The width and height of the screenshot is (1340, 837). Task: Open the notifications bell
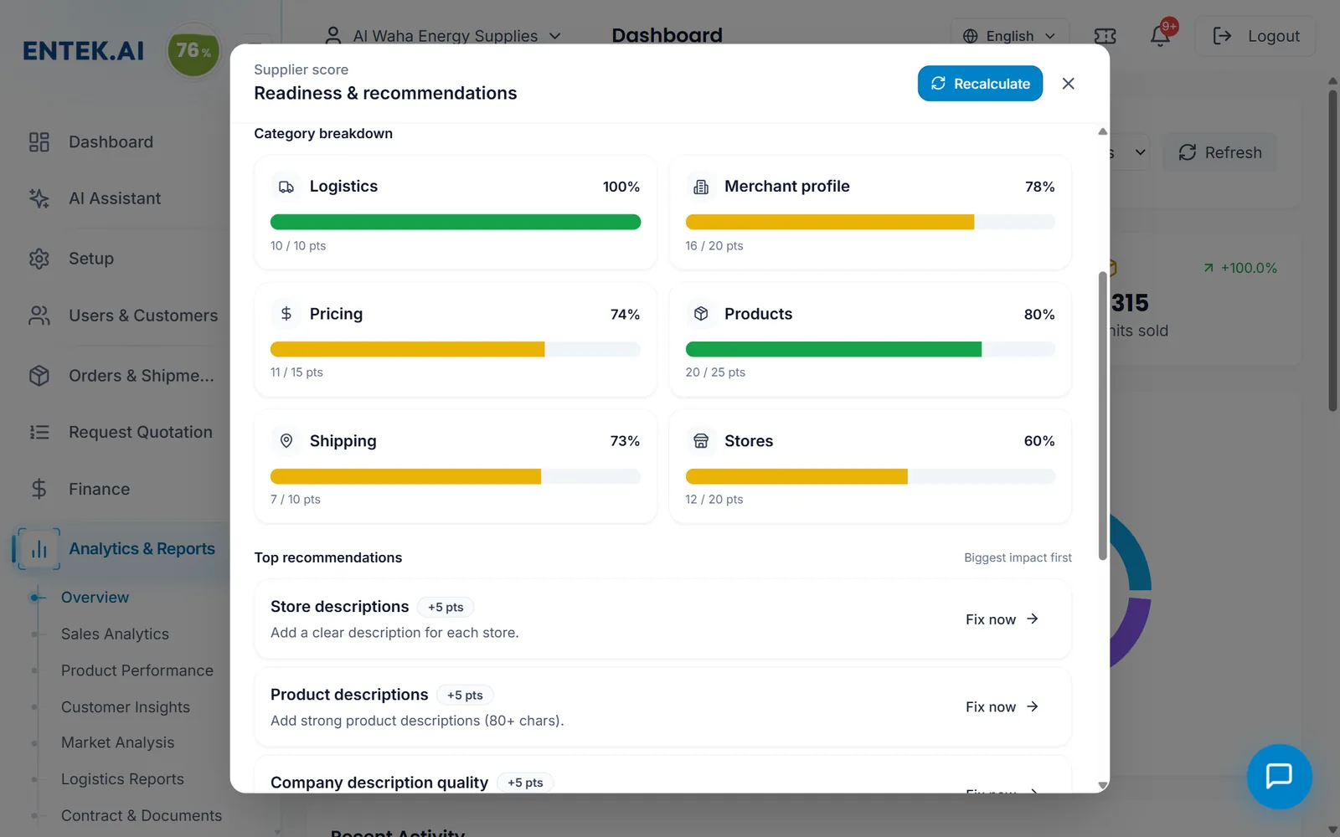tap(1160, 36)
